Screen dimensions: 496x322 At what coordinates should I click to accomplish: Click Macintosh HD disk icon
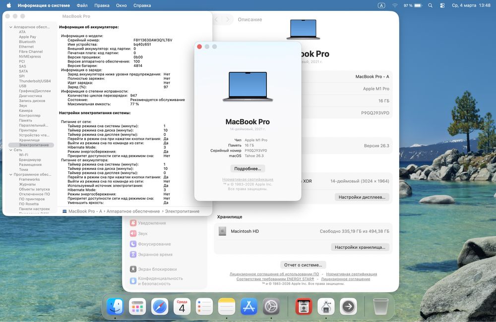[222, 231]
